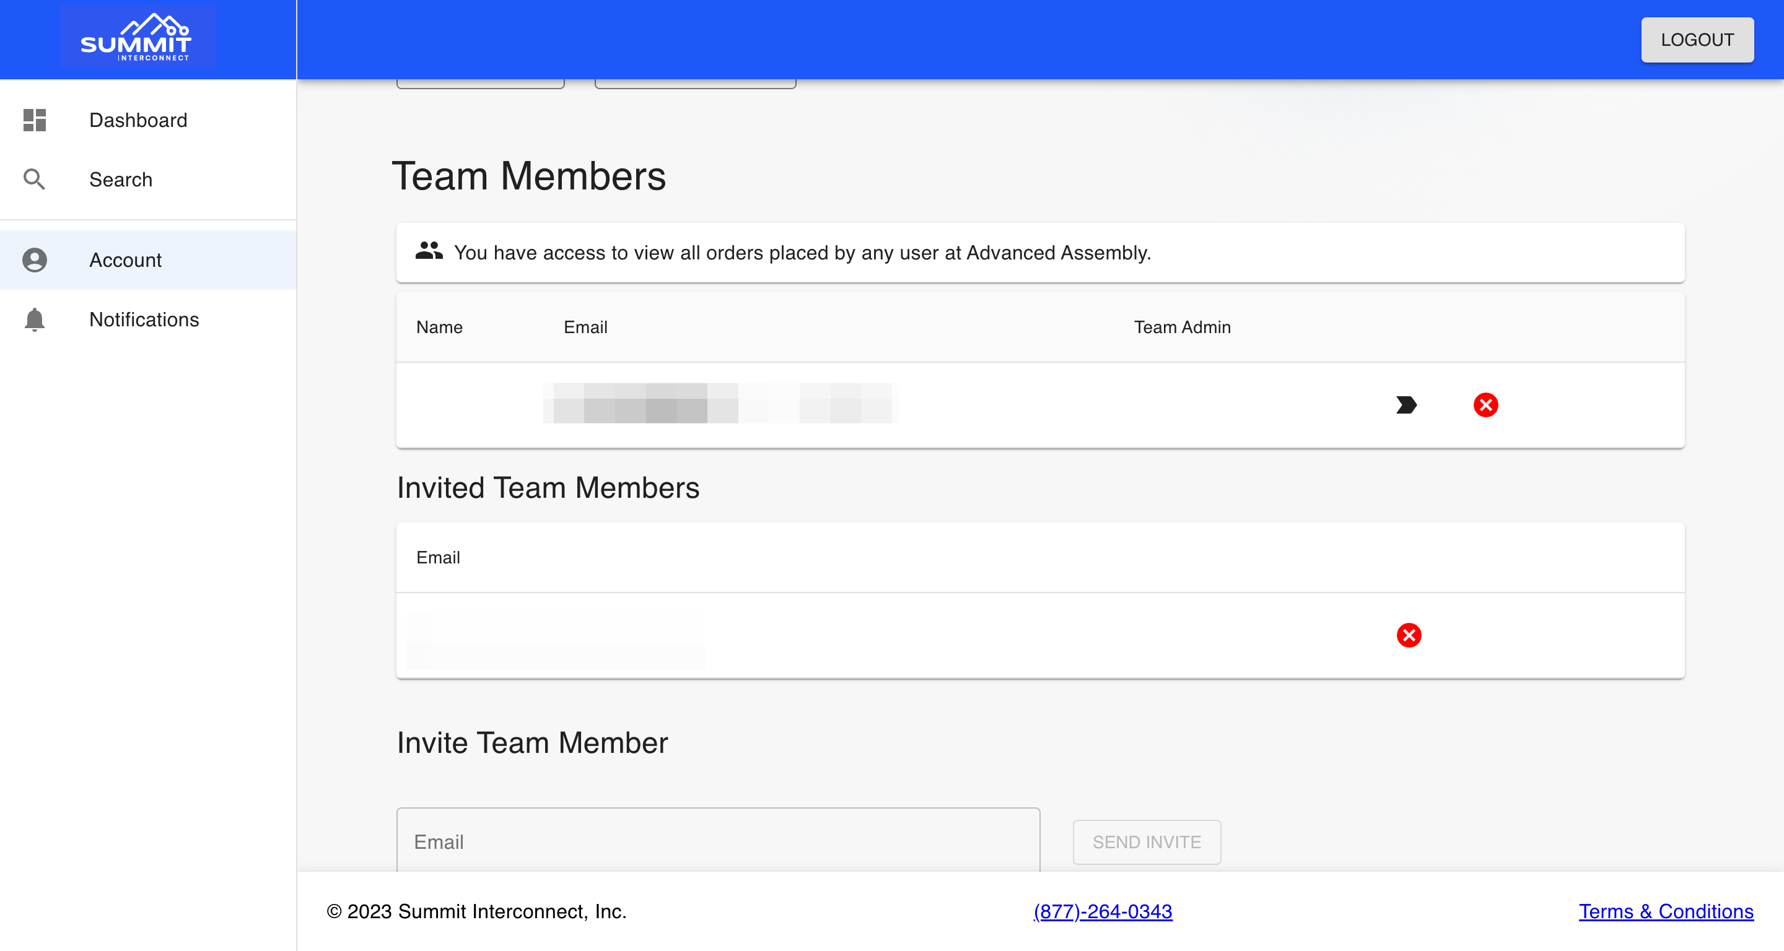Viewport: 1784px width, 951px height.
Task: Select the Account menu item
Action: pos(148,260)
